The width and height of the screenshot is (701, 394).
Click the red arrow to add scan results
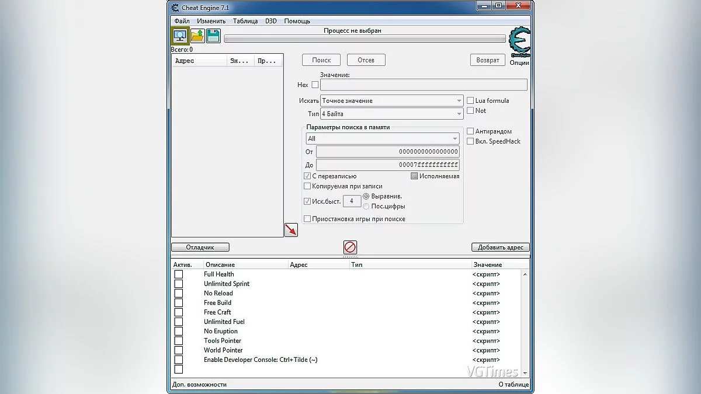(291, 229)
